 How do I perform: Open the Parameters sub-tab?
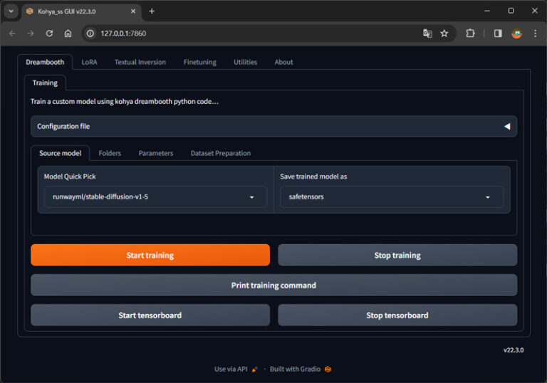coord(155,153)
